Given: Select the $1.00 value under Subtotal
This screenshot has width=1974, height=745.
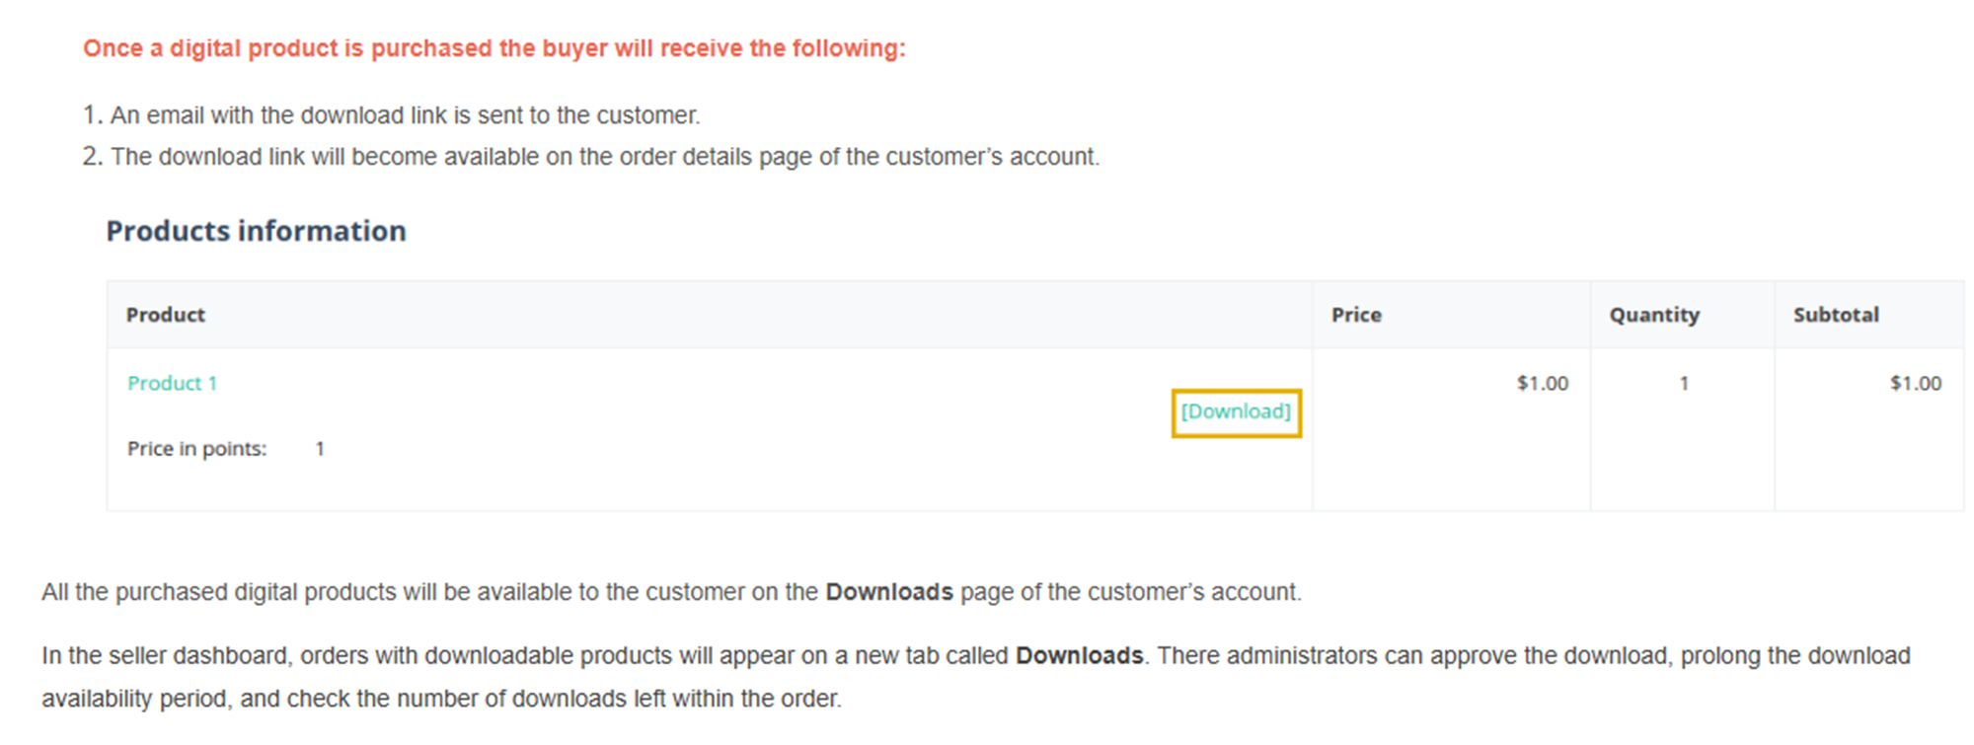Looking at the screenshot, I should pos(1915,383).
